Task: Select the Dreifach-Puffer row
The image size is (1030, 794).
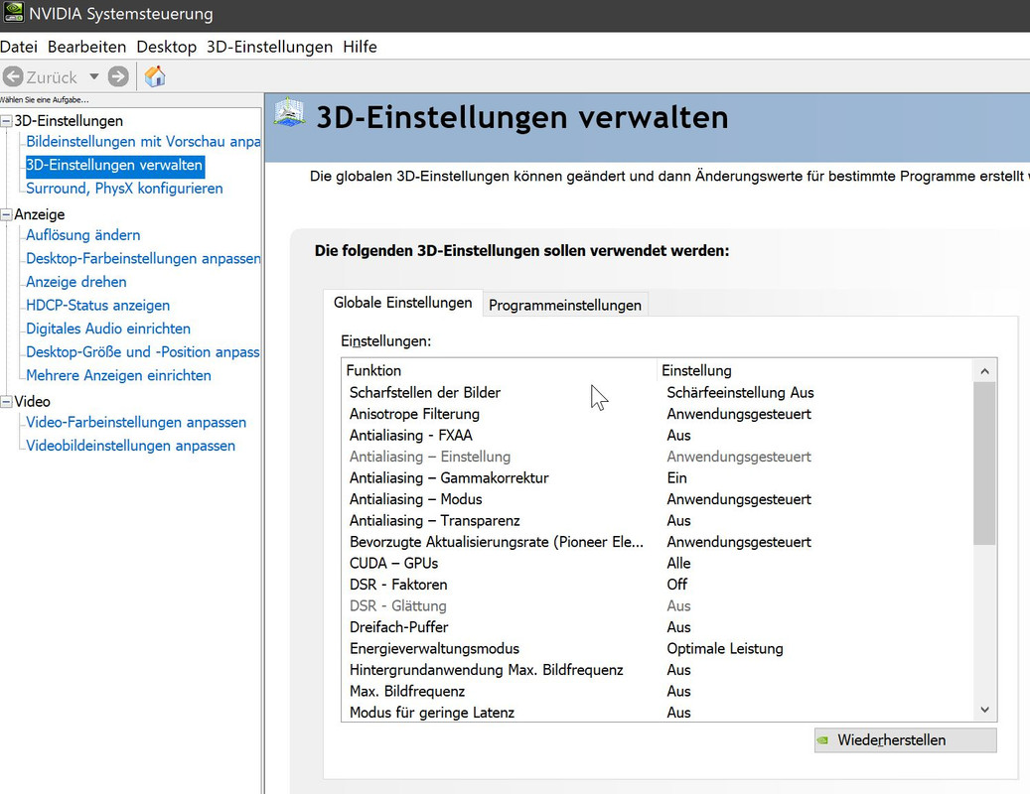Action: coord(657,627)
